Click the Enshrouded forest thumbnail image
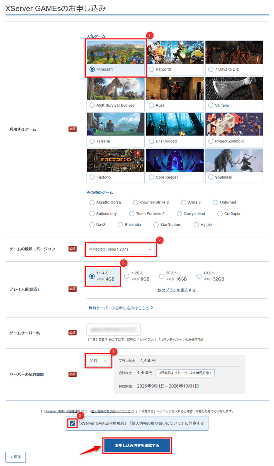Viewport: 274px width, 466px height. click(x=175, y=124)
